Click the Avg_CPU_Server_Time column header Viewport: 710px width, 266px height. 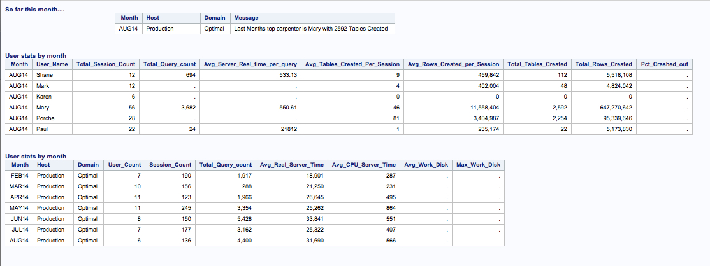pos(364,165)
